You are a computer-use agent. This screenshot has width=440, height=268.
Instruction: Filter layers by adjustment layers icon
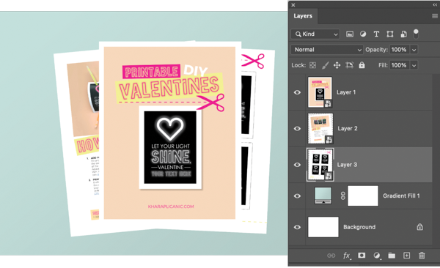tap(363, 34)
